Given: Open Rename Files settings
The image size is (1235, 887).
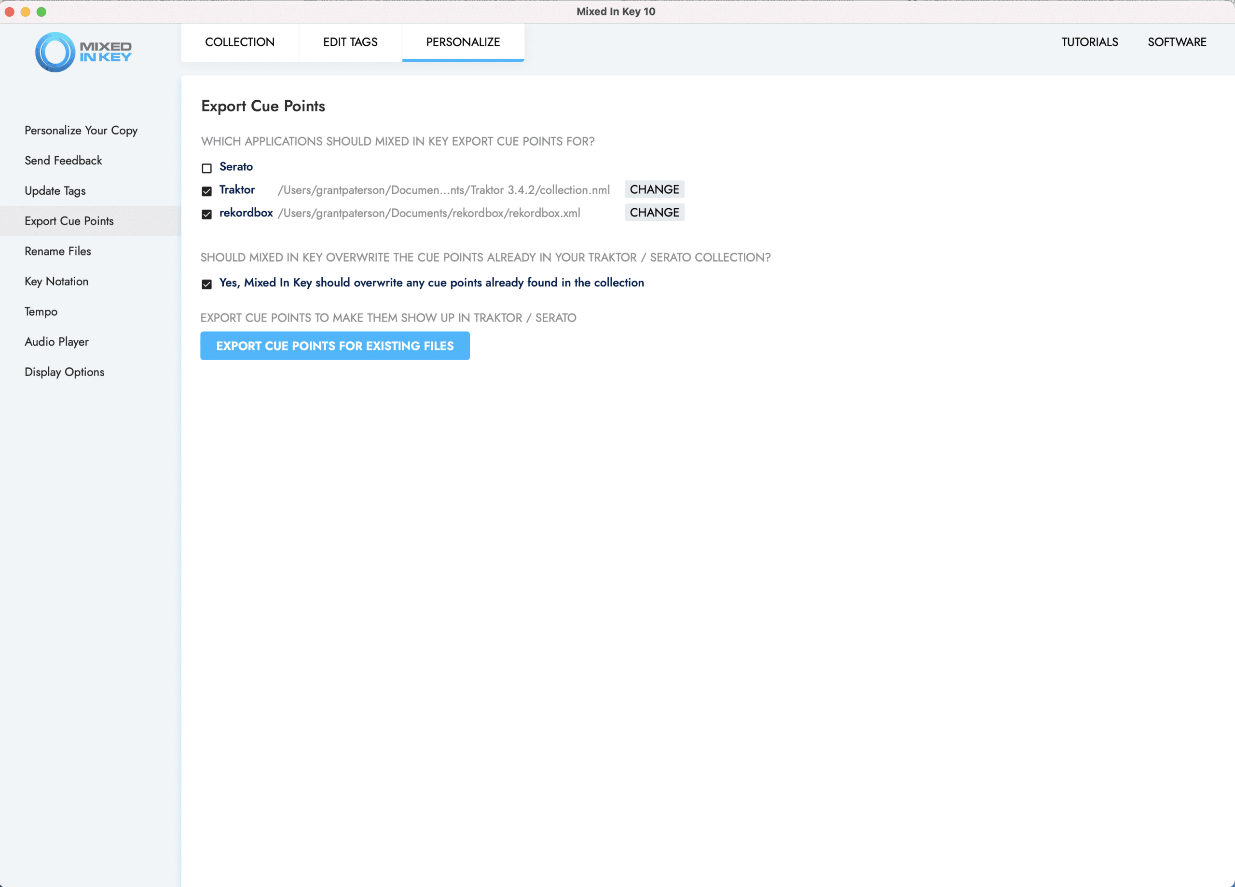Looking at the screenshot, I should click(58, 252).
